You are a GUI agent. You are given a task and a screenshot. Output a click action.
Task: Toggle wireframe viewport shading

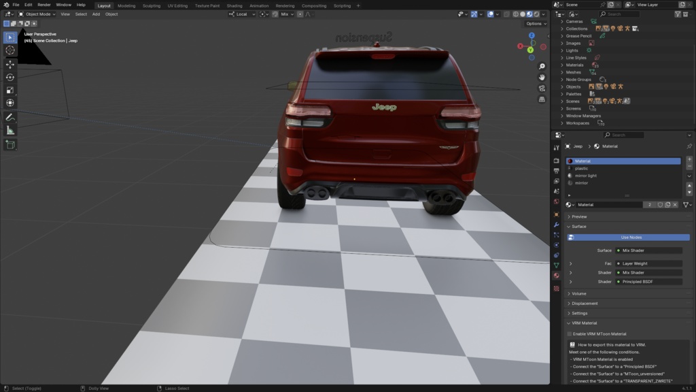click(x=516, y=14)
